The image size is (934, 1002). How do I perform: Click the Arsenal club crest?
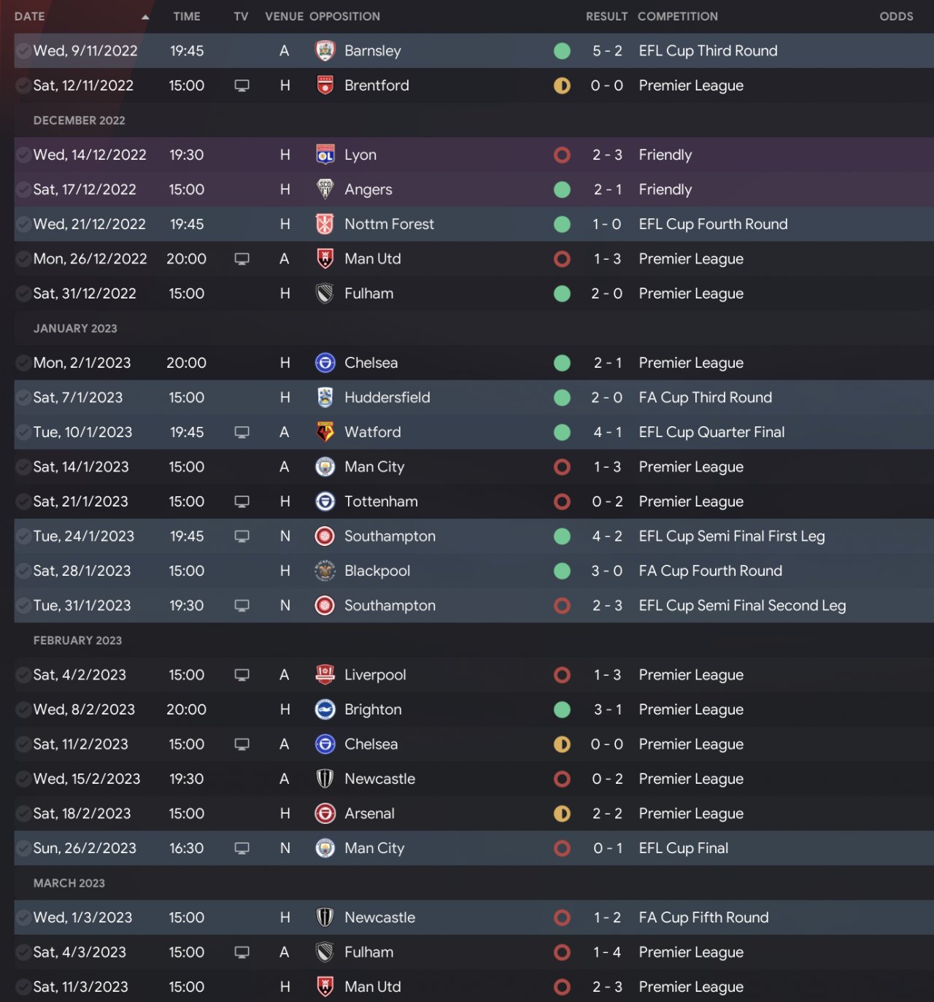click(325, 814)
